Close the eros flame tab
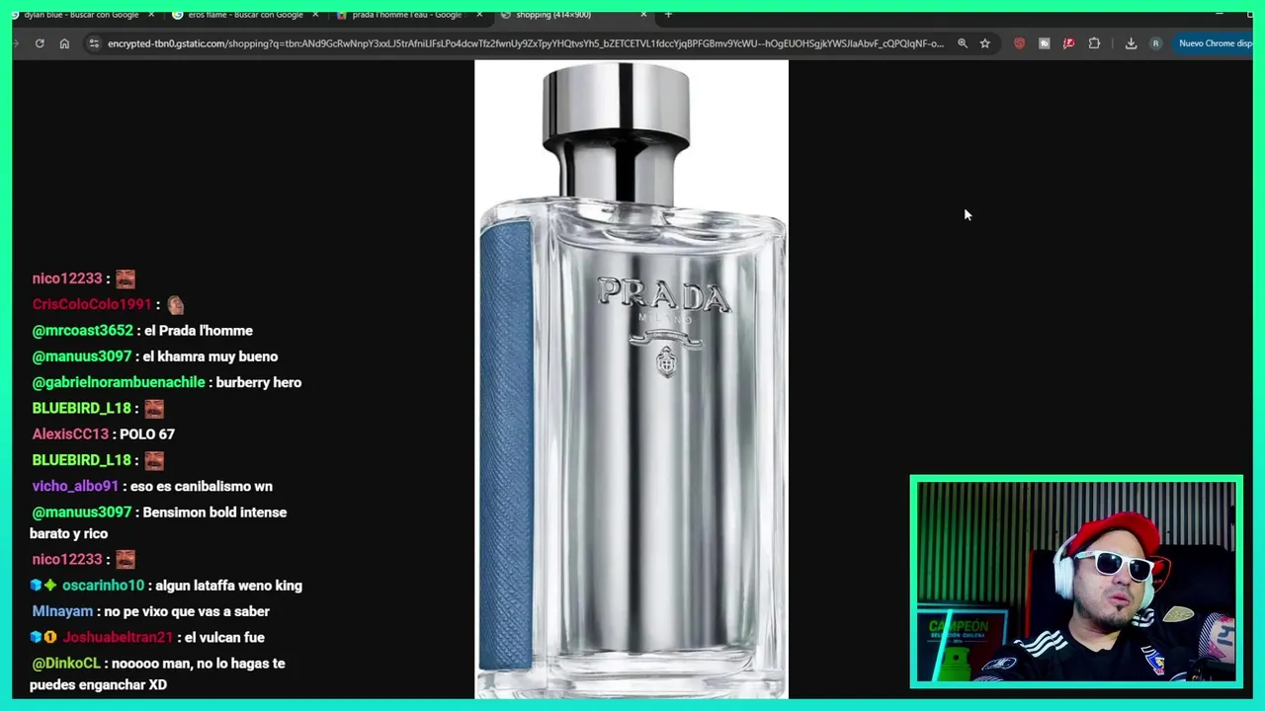 [x=315, y=15]
